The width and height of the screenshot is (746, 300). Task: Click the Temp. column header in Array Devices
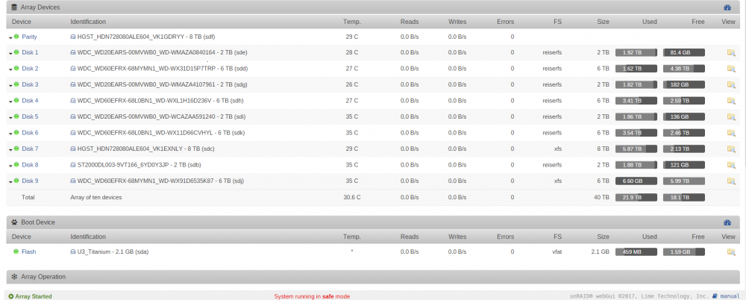(x=352, y=22)
